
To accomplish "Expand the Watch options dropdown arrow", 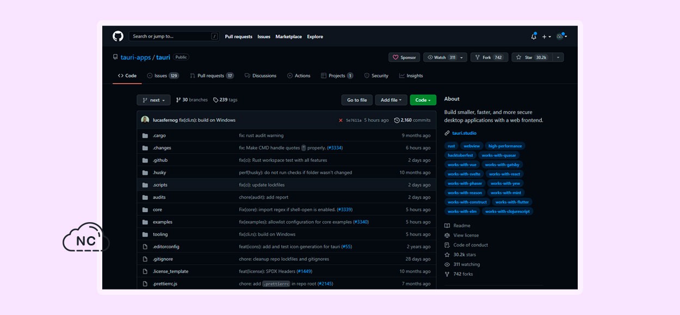I will [462, 57].
